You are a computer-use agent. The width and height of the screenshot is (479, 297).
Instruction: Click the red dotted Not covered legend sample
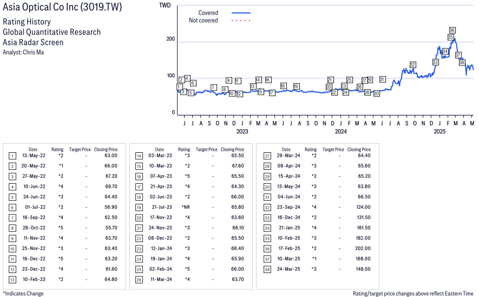[241, 21]
